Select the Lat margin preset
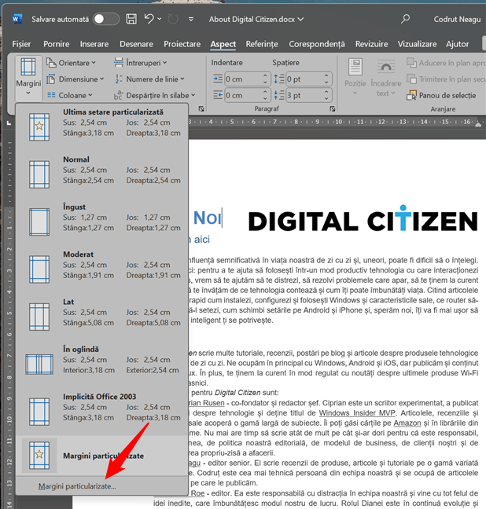The height and width of the screenshot is (509, 486). (x=102, y=317)
